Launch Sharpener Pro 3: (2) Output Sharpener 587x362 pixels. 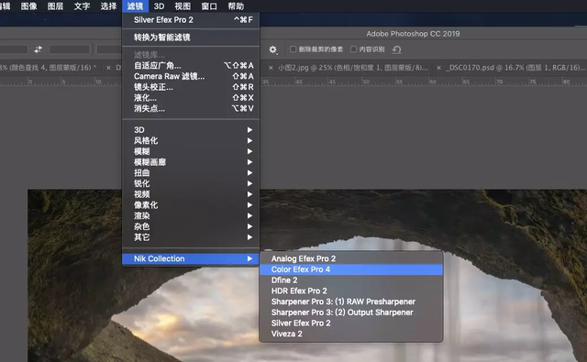[351, 313]
